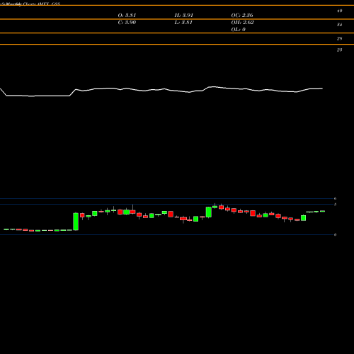Click the '40' price axis label
The height and width of the screenshot is (354, 354).
(x=339, y=11)
